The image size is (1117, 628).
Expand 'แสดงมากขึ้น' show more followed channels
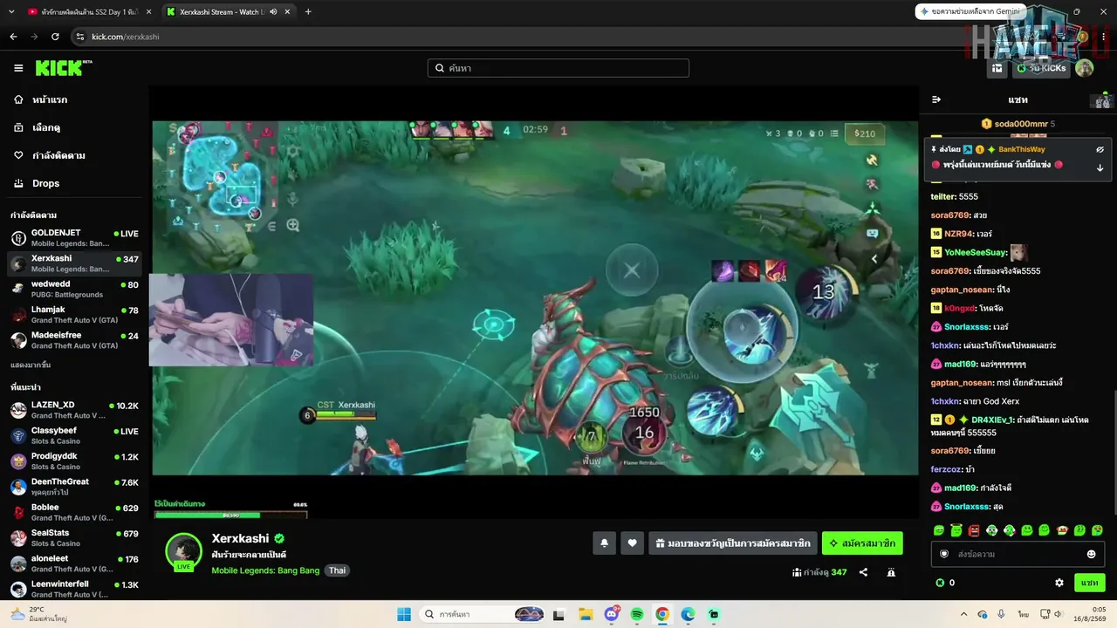[x=31, y=365]
